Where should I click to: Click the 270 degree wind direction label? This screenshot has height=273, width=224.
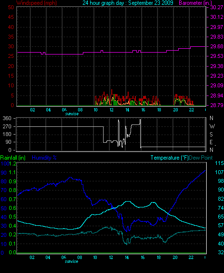(7, 126)
